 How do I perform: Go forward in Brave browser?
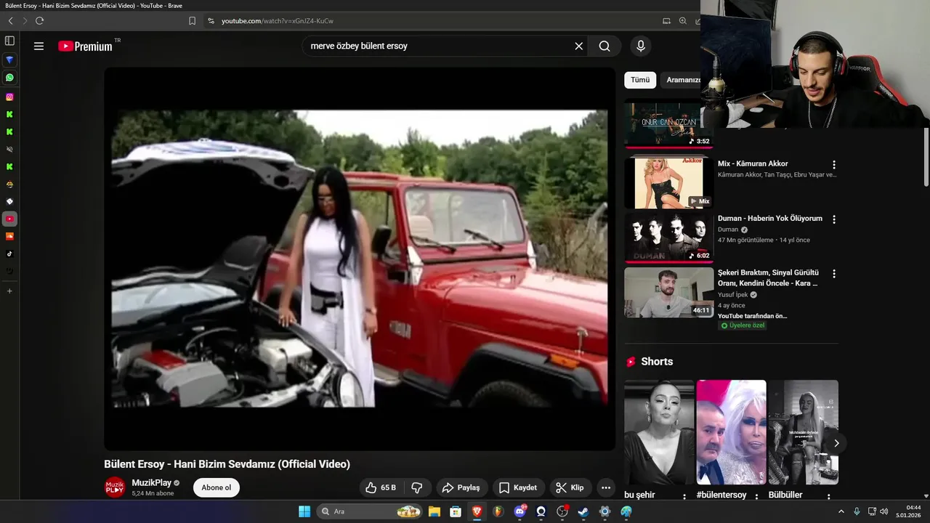[25, 21]
